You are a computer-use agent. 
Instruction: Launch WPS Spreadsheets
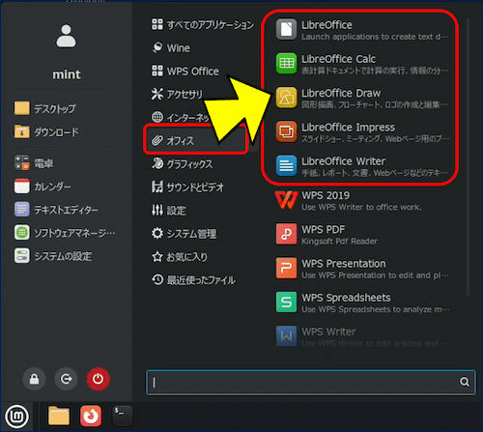click(x=362, y=302)
